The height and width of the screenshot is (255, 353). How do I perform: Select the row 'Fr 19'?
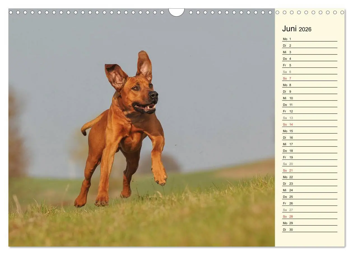tap(310, 157)
